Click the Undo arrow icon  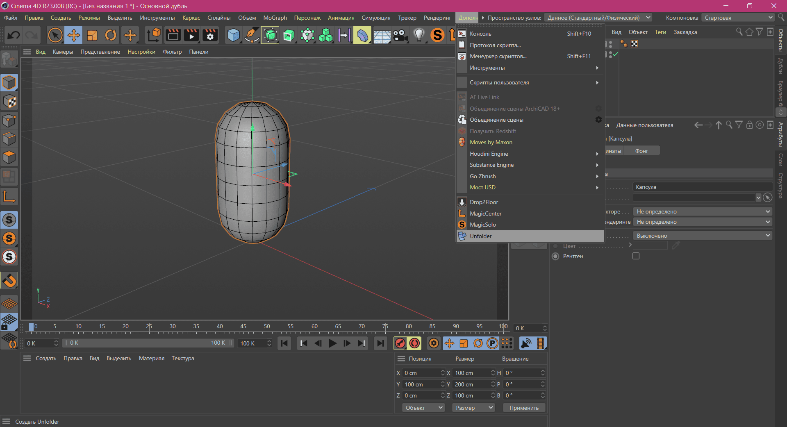14,35
